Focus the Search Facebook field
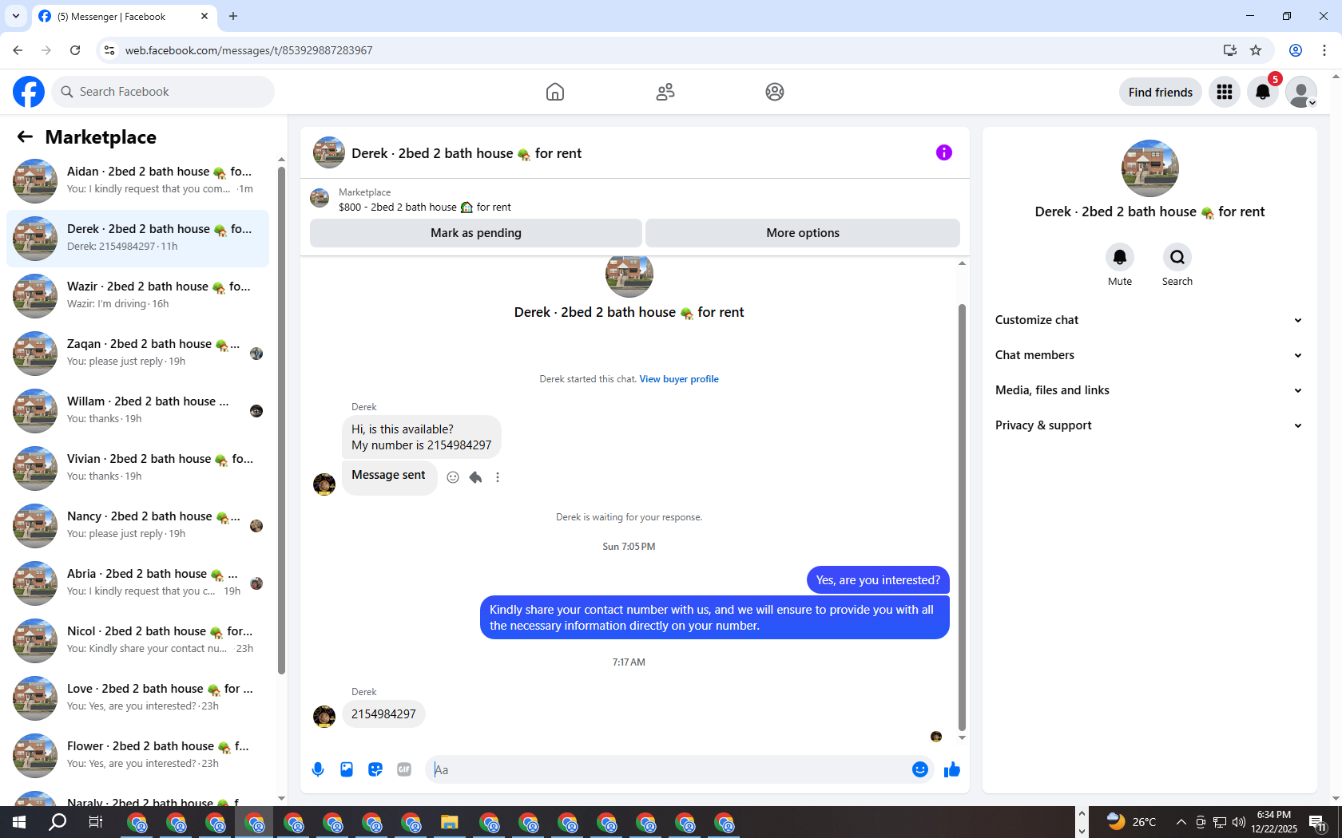The height and width of the screenshot is (838, 1342). (163, 92)
